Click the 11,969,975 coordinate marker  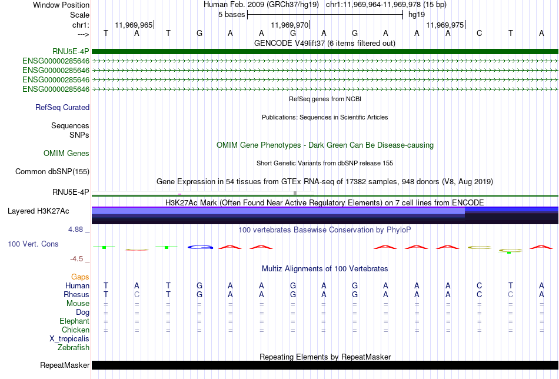(x=445, y=25)
